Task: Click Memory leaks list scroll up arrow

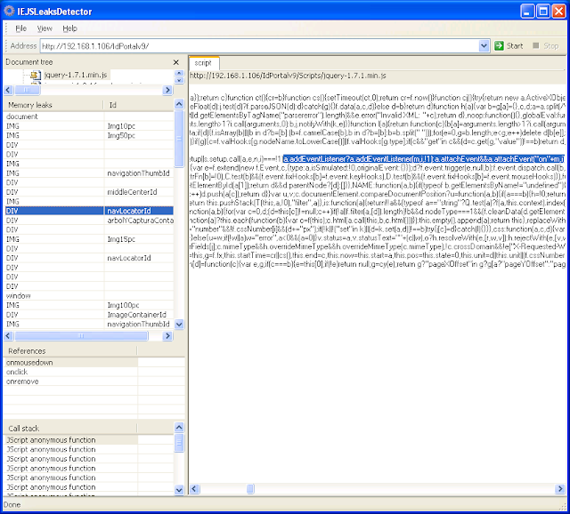Action: (x=179, y=104)
